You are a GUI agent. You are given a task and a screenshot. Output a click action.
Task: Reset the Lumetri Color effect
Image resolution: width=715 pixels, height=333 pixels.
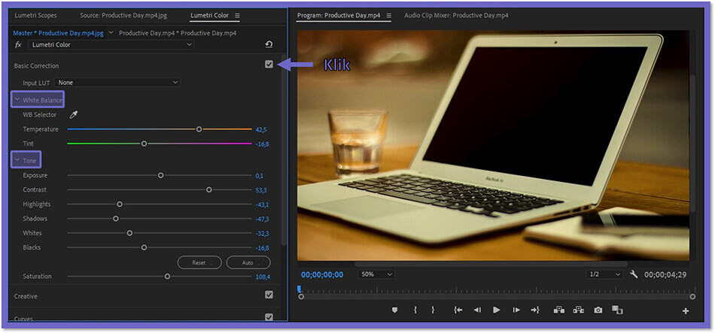269,44
